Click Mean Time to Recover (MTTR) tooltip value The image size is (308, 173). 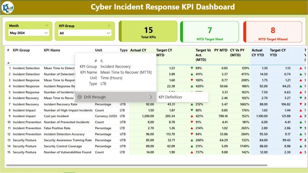[x=126, y=72]
